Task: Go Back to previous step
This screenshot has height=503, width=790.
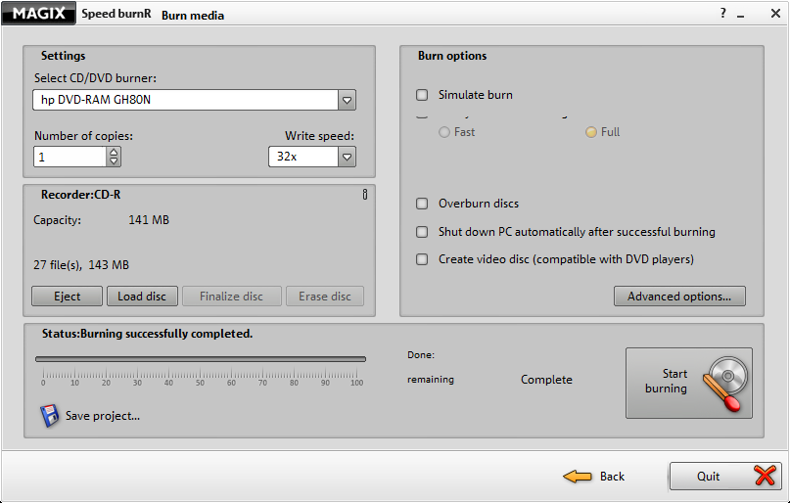Action: tap(612, 477)
